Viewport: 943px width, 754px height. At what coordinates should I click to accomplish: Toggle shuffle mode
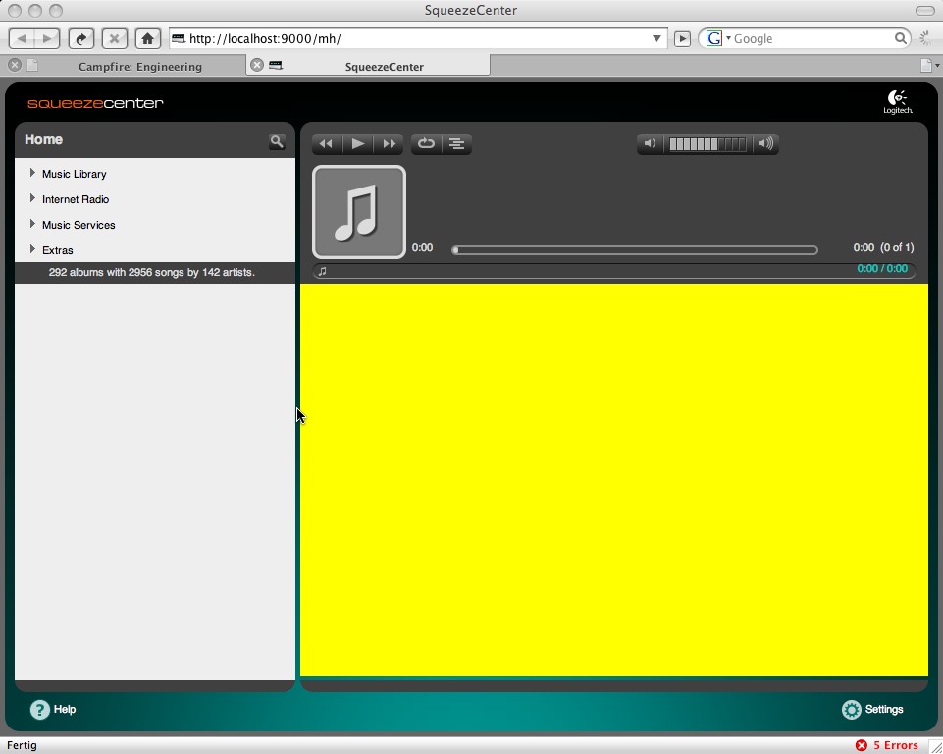point(456,144)
